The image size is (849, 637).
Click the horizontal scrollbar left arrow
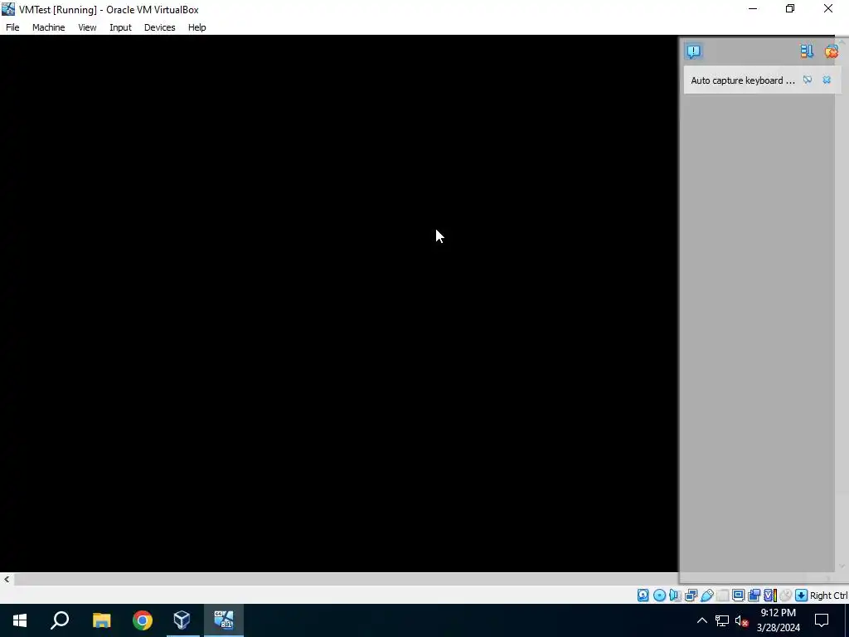click(x=7, y=579)
